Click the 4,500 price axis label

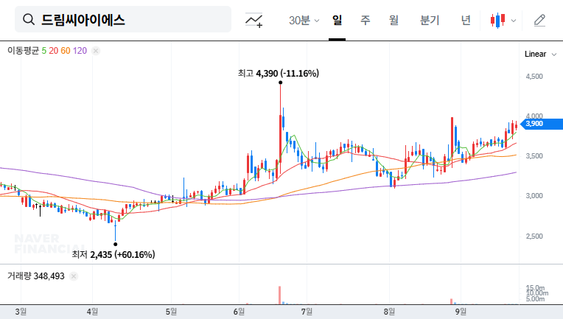point(534,77)
